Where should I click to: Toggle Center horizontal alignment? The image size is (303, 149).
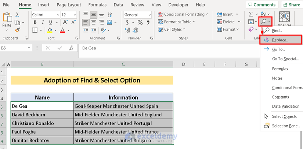tap(93, 22)
